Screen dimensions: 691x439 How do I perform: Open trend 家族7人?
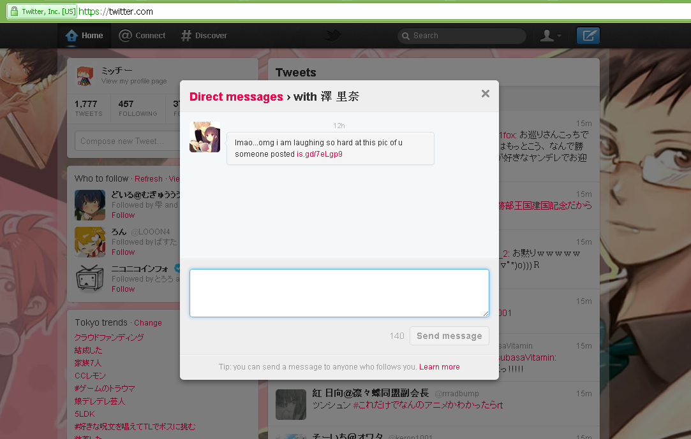pos(87,363)
